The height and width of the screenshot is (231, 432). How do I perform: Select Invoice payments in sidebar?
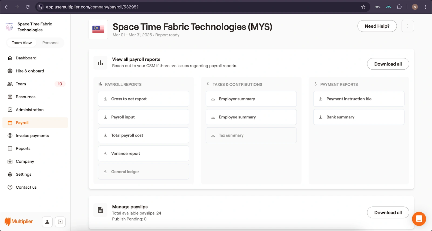35,135
